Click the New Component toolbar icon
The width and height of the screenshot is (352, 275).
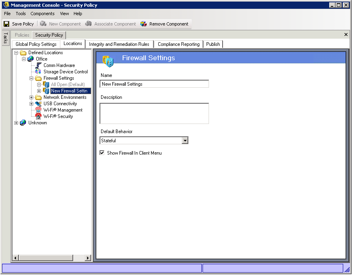pyautogui.click(x=43, y=24)
